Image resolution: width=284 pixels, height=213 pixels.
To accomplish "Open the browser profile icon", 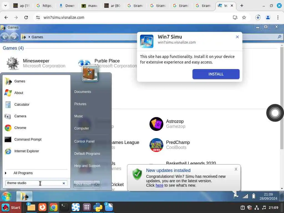I will (x=268, y=17).
